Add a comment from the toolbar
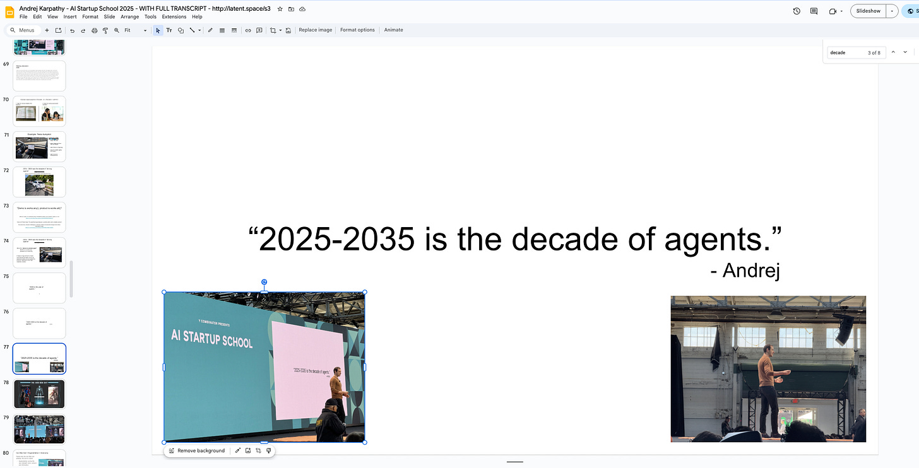 (x=259, y=30)
